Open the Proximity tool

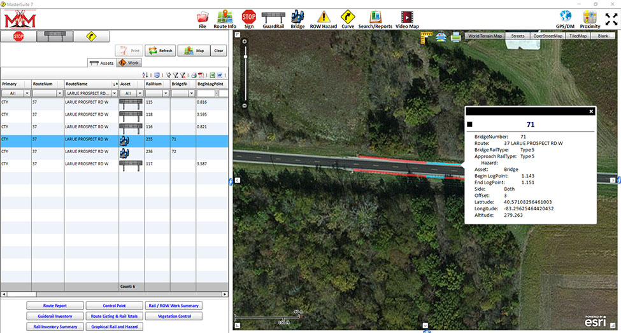(590, 17)
